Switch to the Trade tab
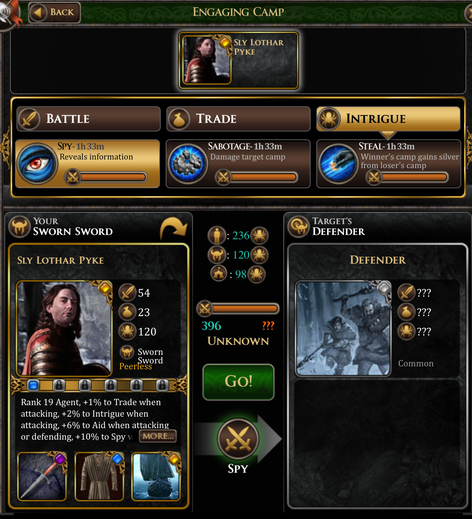Image resolution: width=472 pixels, height=519 pixels. pos(239,119)
